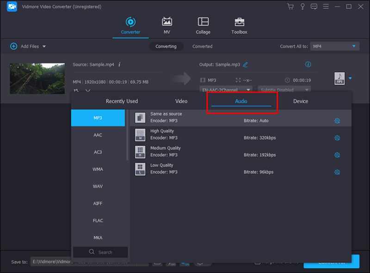Show the Converted list
Screen dimensions: 370x273
[x=202, y=46]
